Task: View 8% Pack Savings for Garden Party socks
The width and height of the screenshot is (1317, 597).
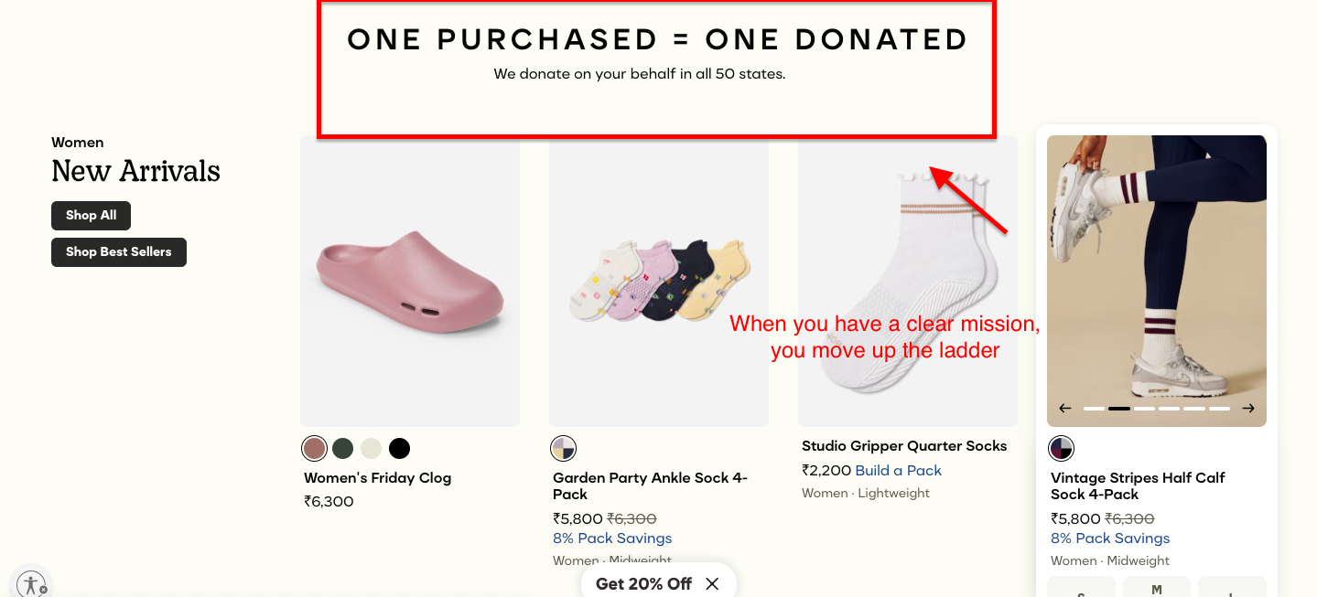Action: (611, 538)
